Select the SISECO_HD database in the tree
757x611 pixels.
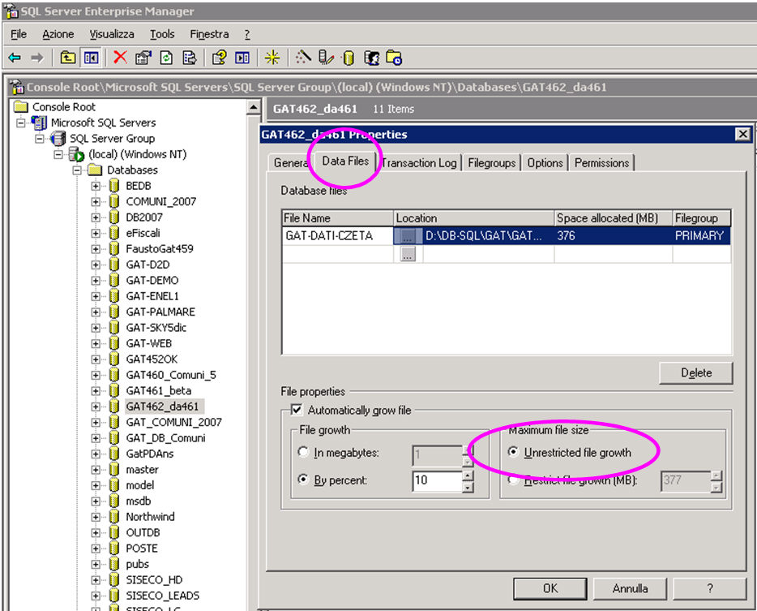pyautogui.click(x=154, y=579)
